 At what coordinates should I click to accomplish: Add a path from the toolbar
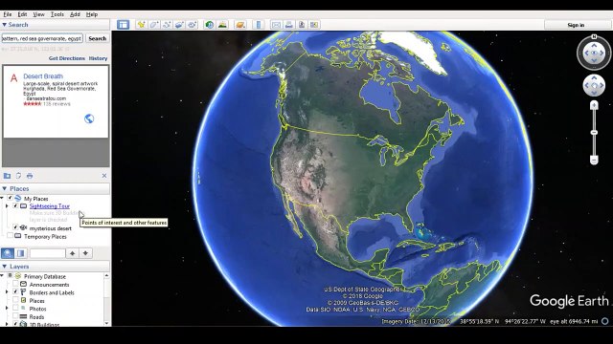click(x=167, y=25)
